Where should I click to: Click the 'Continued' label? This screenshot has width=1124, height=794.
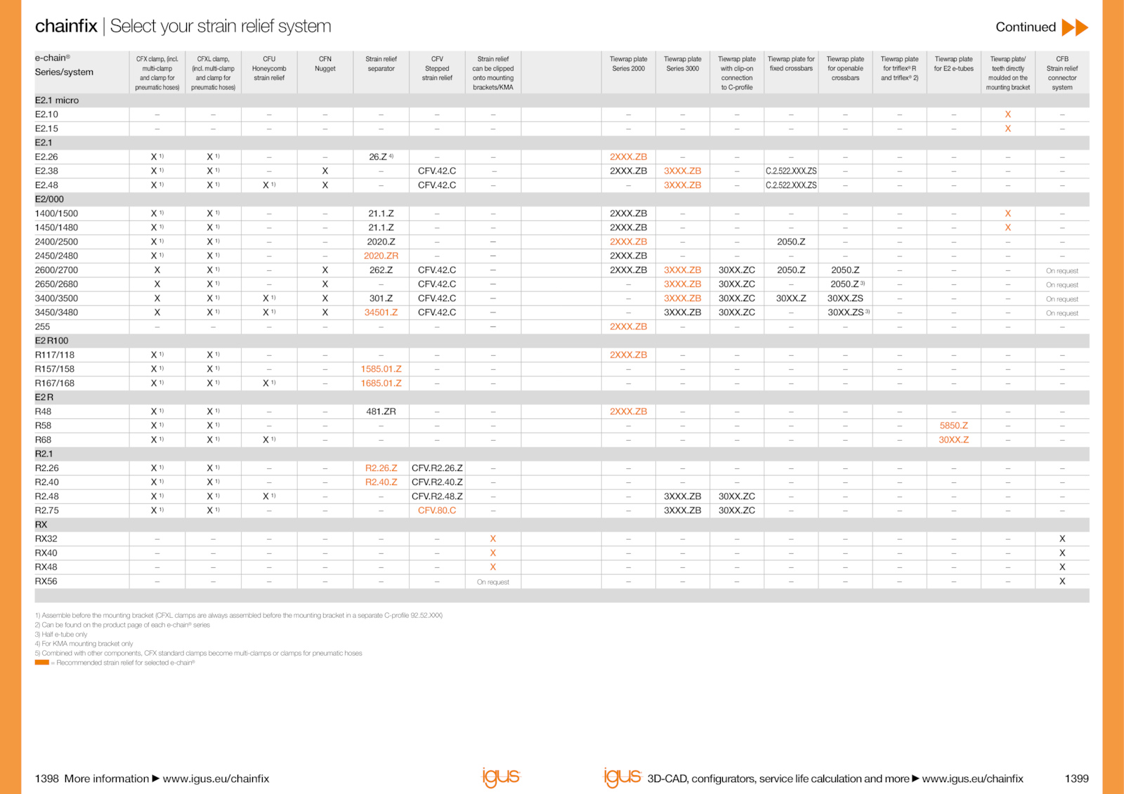(x=1026, y=27)
